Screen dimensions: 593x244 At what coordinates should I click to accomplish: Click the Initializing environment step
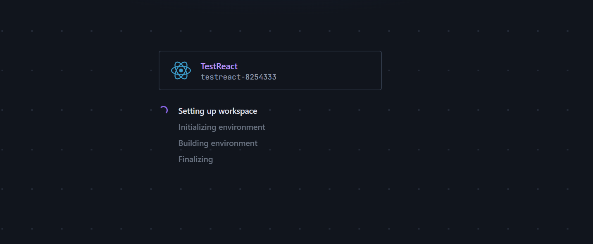tap(221, 127)
